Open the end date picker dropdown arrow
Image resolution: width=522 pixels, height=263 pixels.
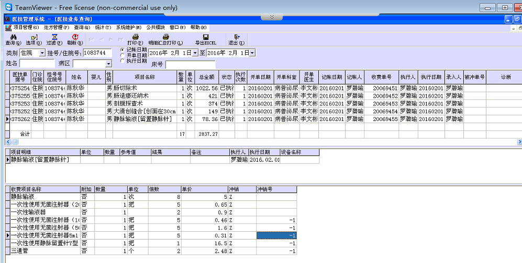pos(252,53)
